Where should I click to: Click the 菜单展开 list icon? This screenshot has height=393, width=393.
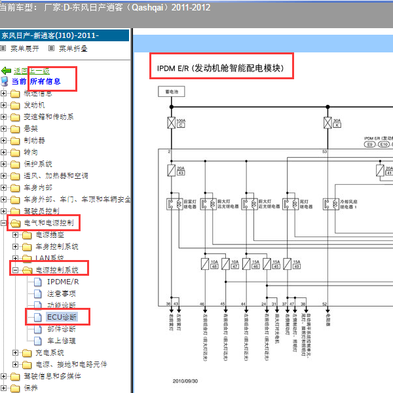[x=3, y=48]
